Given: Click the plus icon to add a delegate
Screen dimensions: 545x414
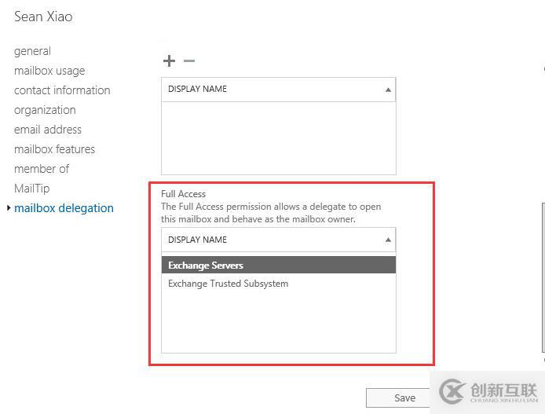Looking at the screenshot, I should tap(169, 60).
